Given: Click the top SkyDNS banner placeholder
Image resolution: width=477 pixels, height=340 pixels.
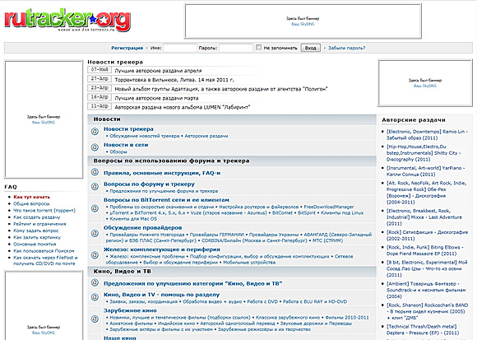Looking at the screenshot, I should 303,21.
